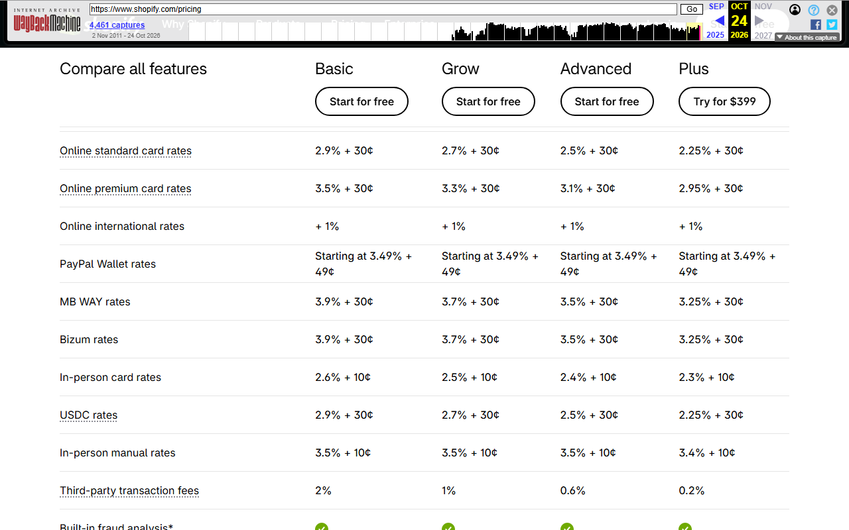
Task: Open Third-party transaction fees tooltip label
Action: click(129, 491)
